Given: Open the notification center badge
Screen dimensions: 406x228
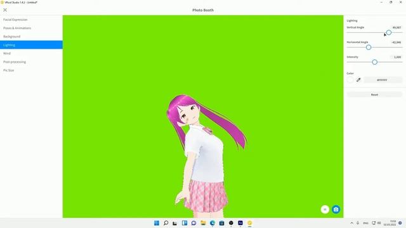Looking at the screenshot, I should 400,223.
